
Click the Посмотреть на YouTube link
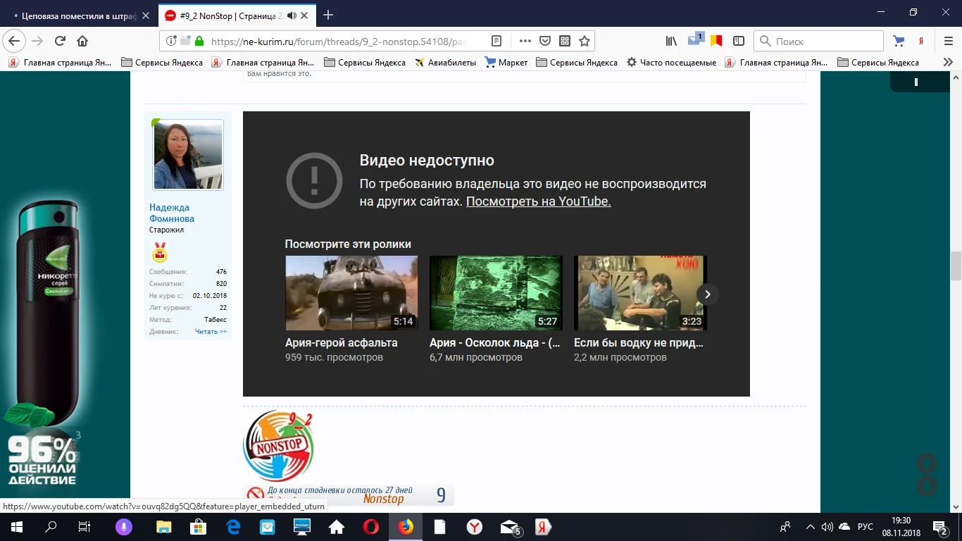tap(538, 201)
